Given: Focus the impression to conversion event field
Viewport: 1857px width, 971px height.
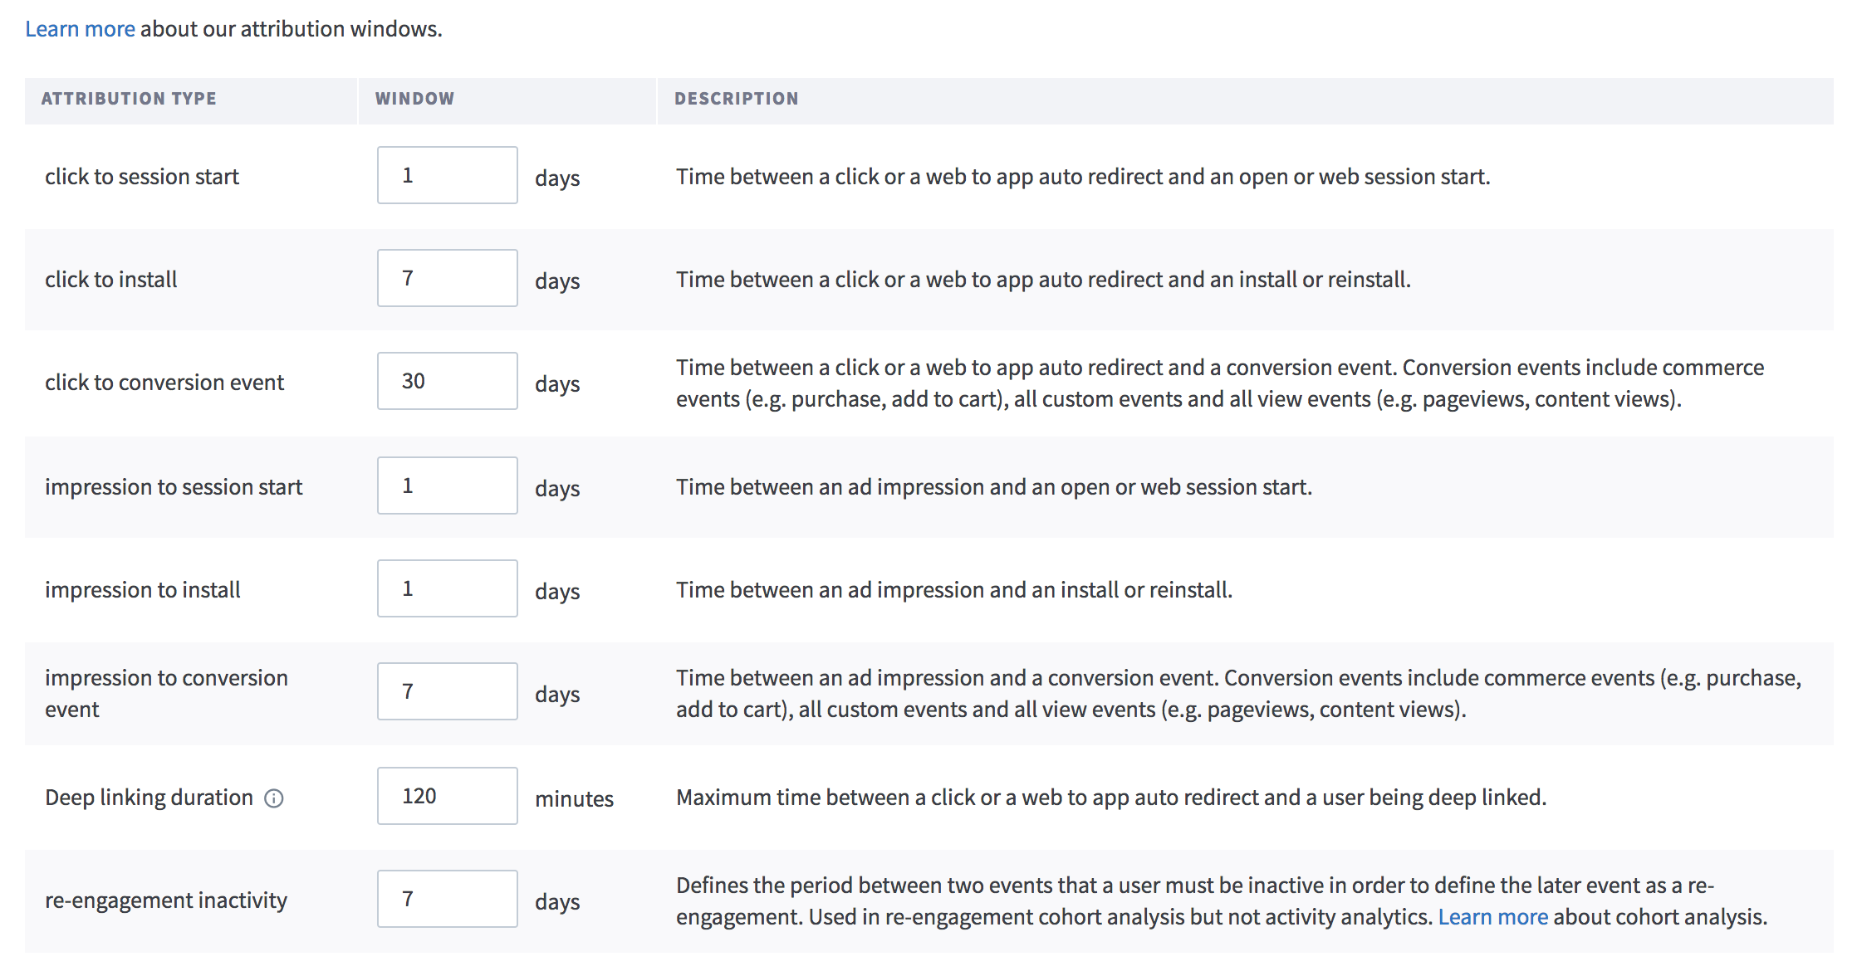Looking at the screenshot, I should [x=448, y=691].
